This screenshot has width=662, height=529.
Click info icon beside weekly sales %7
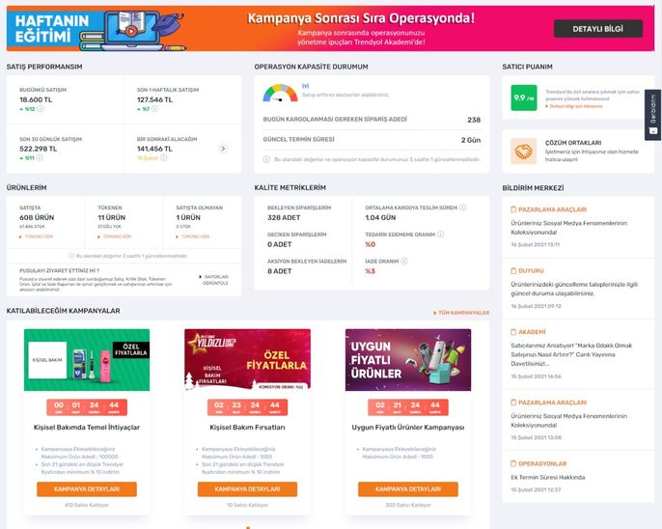click(x=155, y=109)
